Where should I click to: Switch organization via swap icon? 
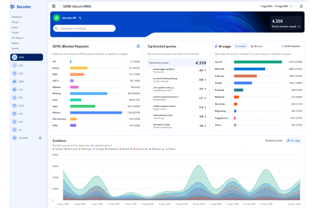pos(80,18)
